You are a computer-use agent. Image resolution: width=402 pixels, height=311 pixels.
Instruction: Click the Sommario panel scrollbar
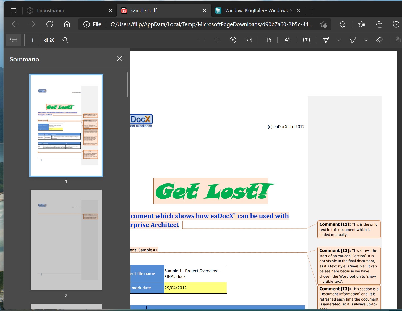pyautogui.click(x=128, y=85)
